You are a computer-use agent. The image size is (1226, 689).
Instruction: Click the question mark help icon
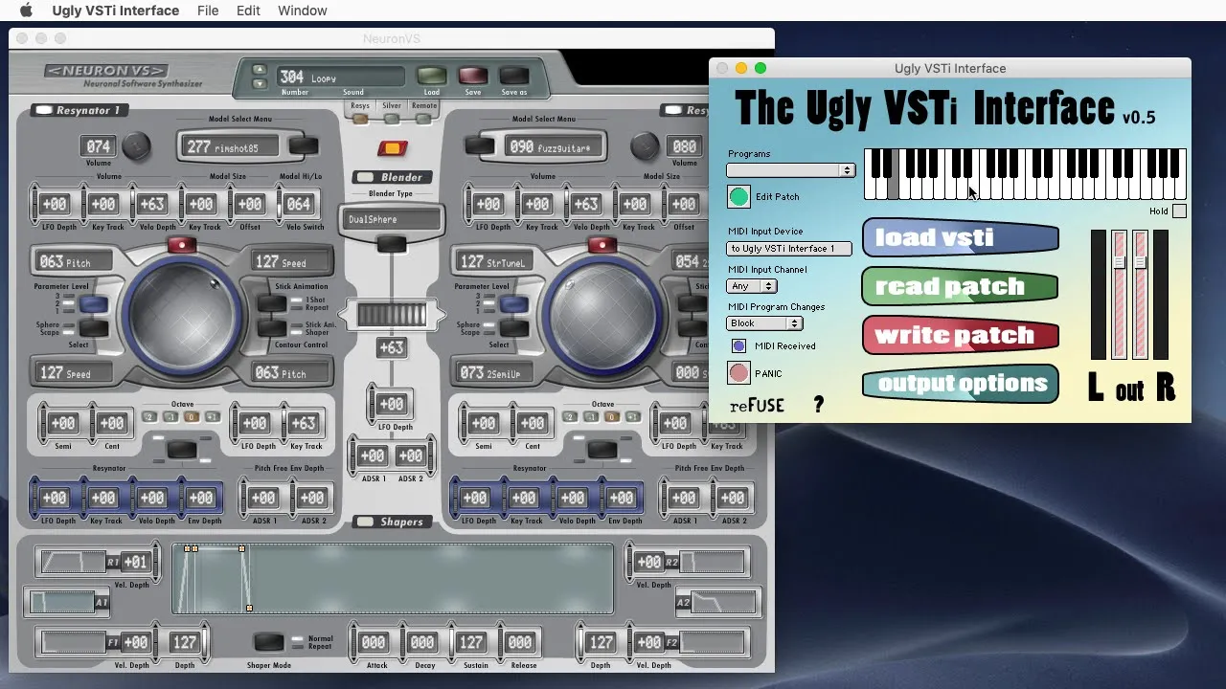click(818, 405)
